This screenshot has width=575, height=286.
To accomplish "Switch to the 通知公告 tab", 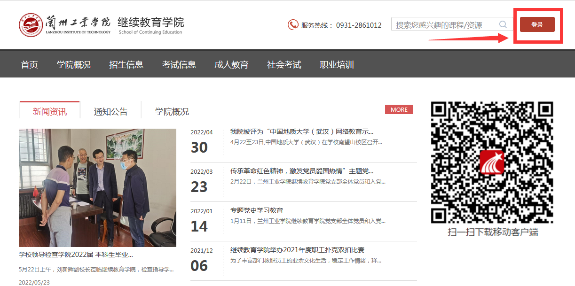I will pyautogui.click(x=110, y=111).
